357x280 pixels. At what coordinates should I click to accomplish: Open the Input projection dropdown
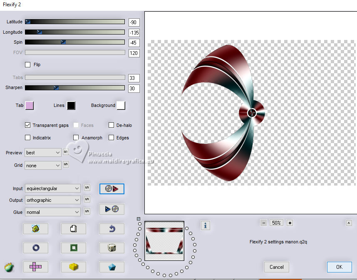52,188
